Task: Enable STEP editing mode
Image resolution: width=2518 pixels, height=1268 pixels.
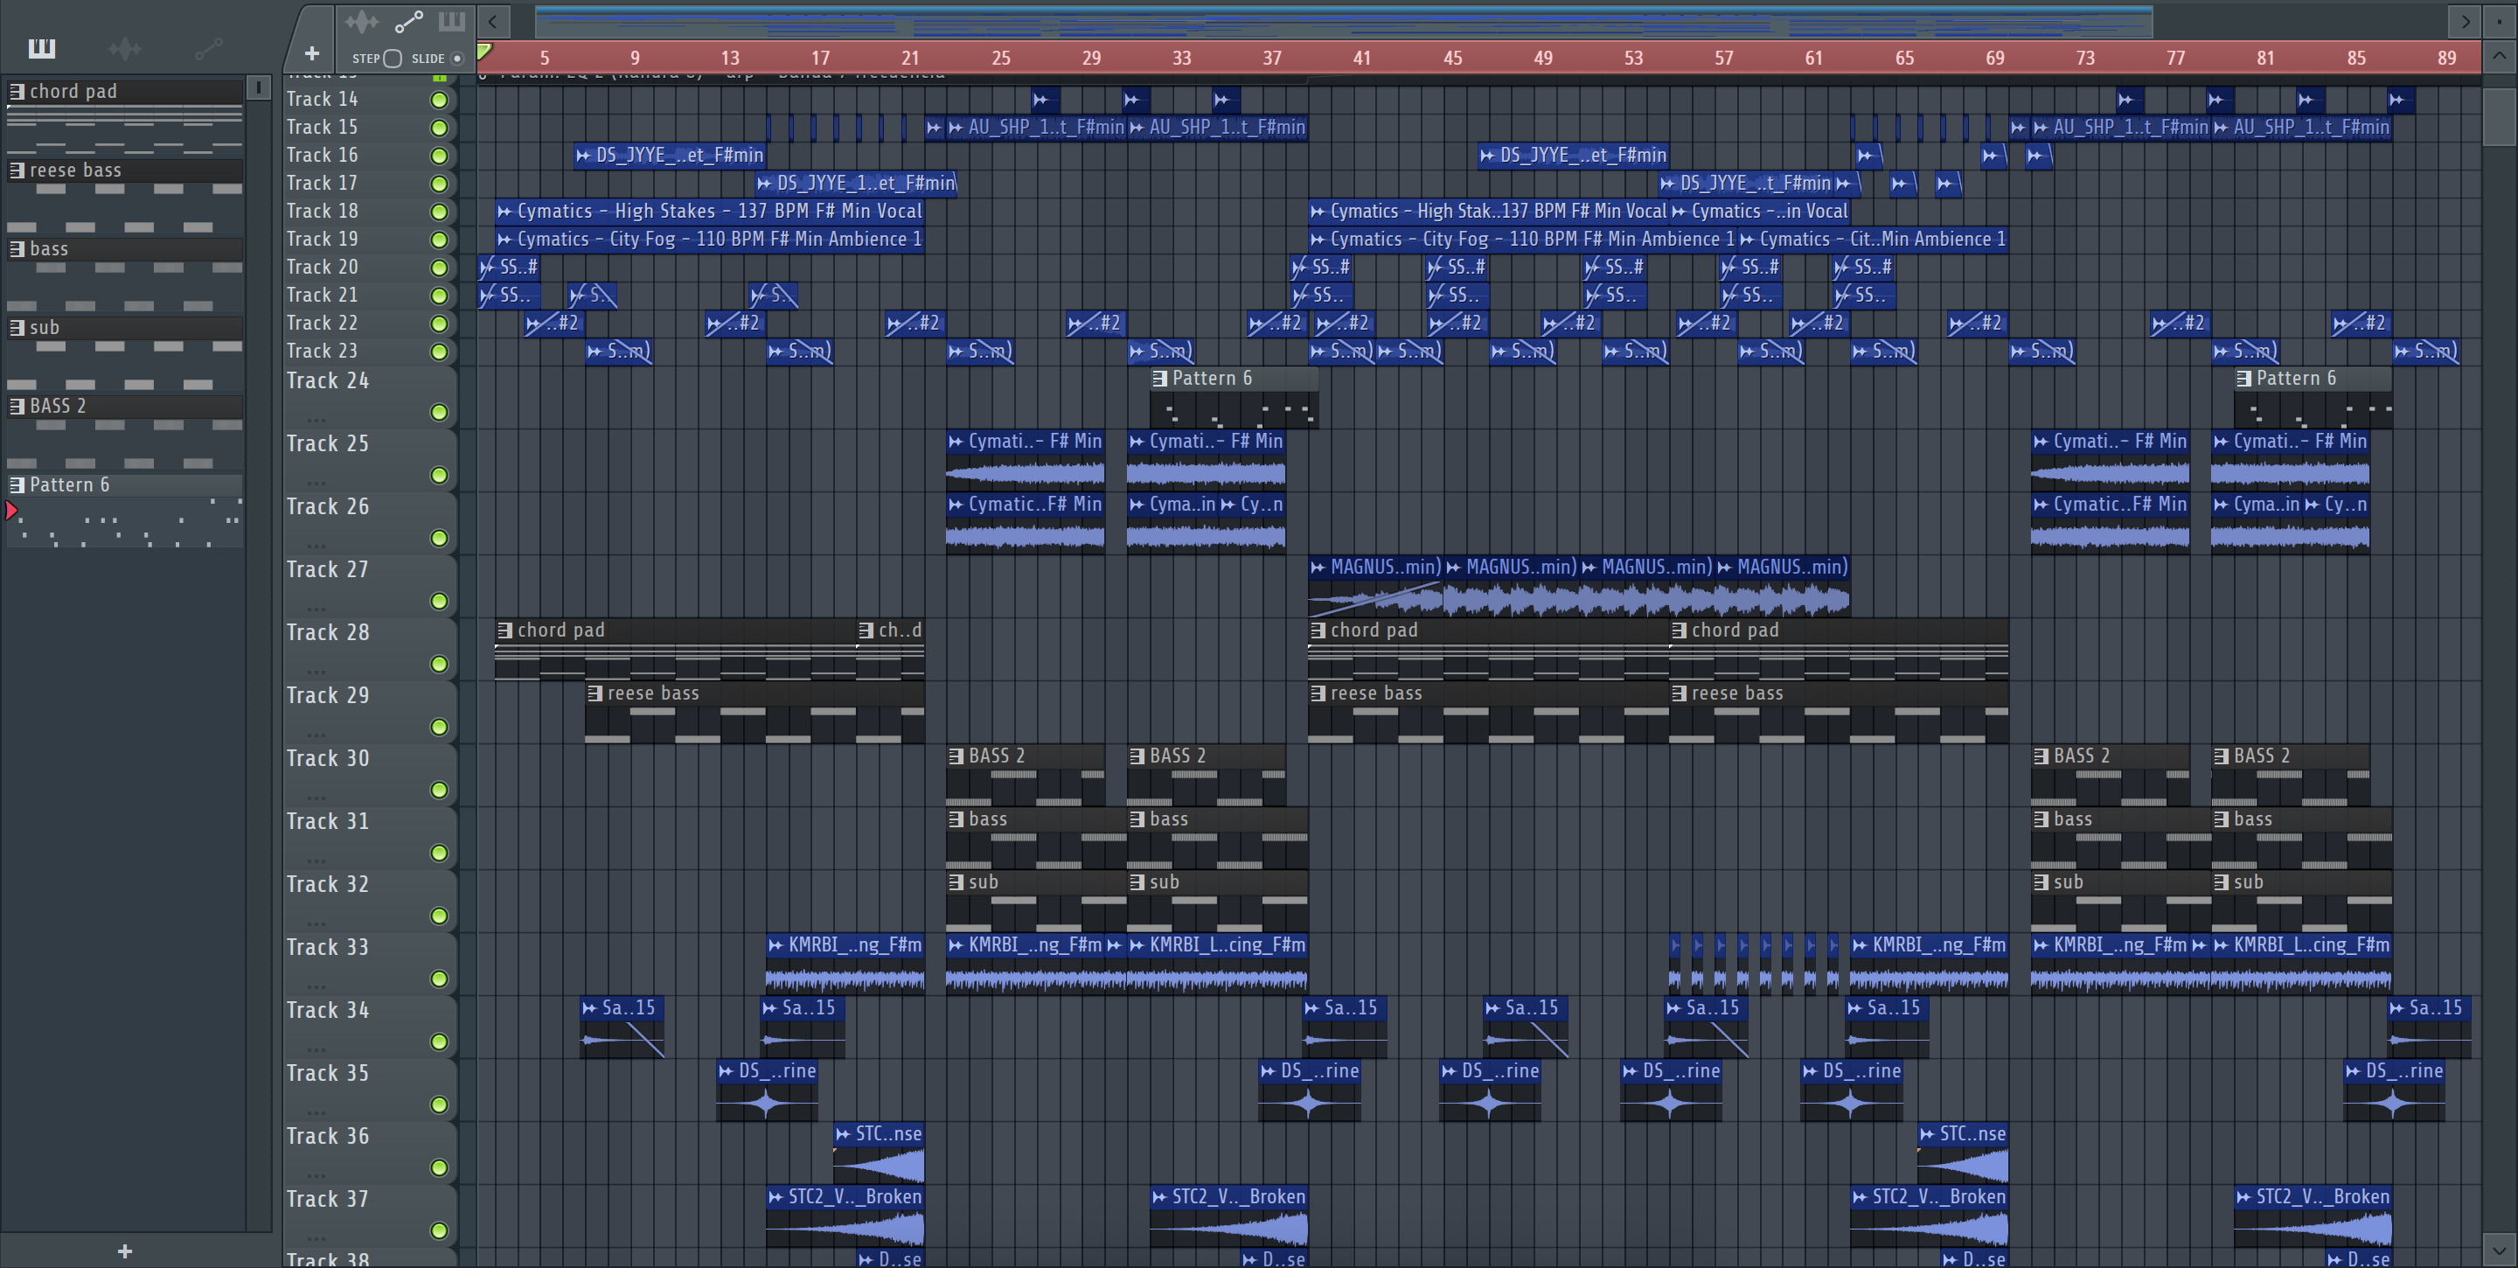Action: (x=392, y=59)
